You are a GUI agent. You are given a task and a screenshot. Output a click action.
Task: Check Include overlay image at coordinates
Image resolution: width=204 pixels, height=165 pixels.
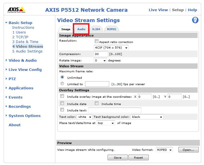click(62, 96)
